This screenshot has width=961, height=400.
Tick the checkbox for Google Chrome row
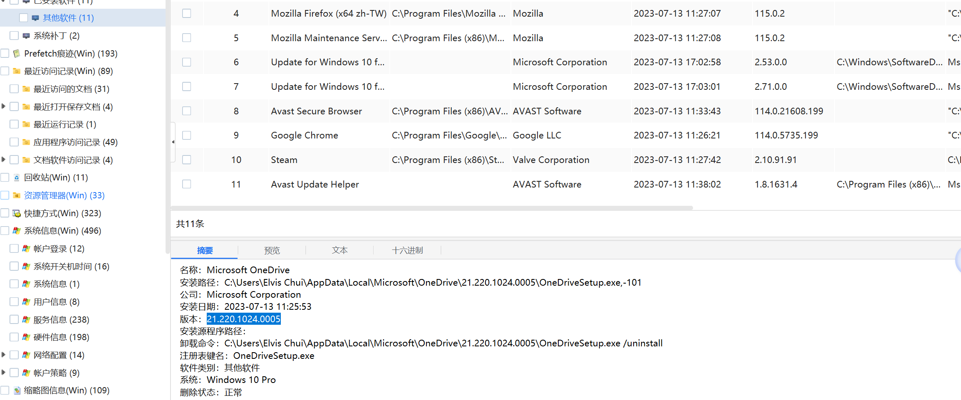pyautogui.click(x=187, y=135)
